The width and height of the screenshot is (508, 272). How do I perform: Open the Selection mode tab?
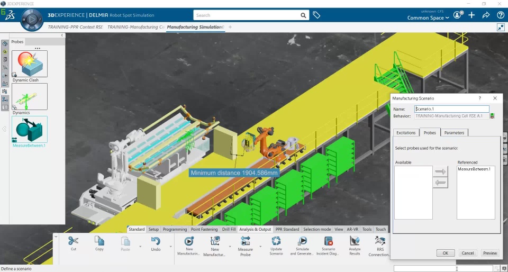tap(317, 229)
